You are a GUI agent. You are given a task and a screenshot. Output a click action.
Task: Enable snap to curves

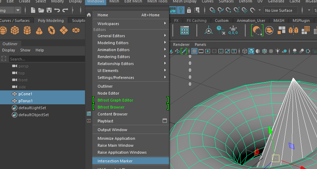pyautogui.click(x=221, y=10)
